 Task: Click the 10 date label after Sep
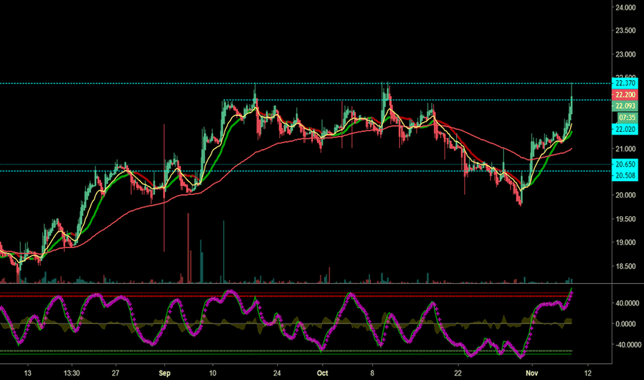point(212,373)
